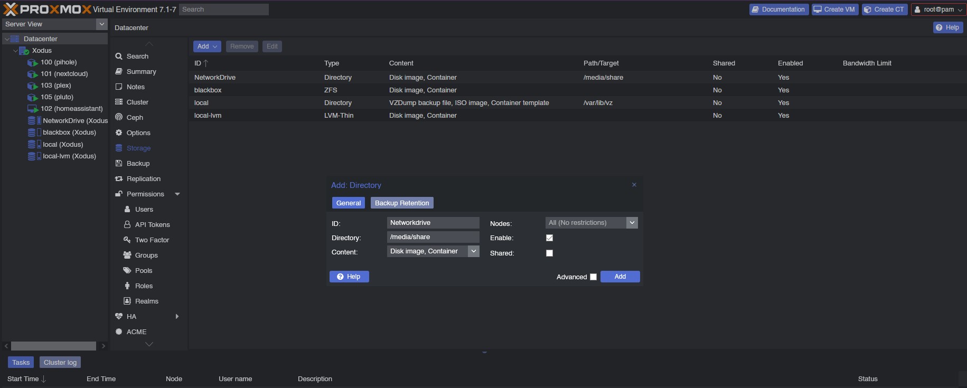Screen dimensions: 967x388
Task: Expand the HA submenu arrow
Action: point(177,316)
